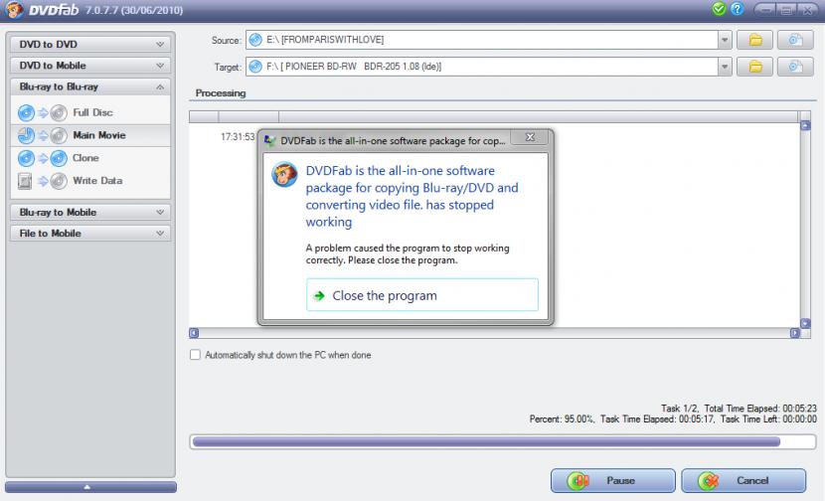Image resolution: width=825 pixels, height=501 pixels.
Task: Open the blue help question mark icon
Action: coord(738,9)
